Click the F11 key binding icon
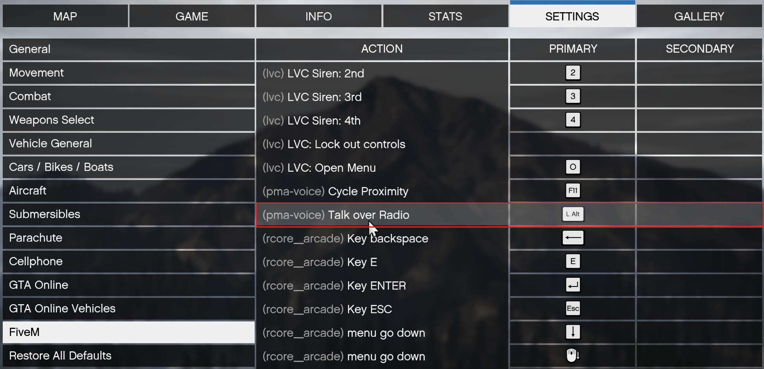The image size is (764, 369). [x=573, y=191]
